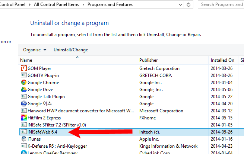The width and height of the screenshot is (244, 154).
Task: Click Microsoft Corporation publisher cell
Action: tap(161, 111)
